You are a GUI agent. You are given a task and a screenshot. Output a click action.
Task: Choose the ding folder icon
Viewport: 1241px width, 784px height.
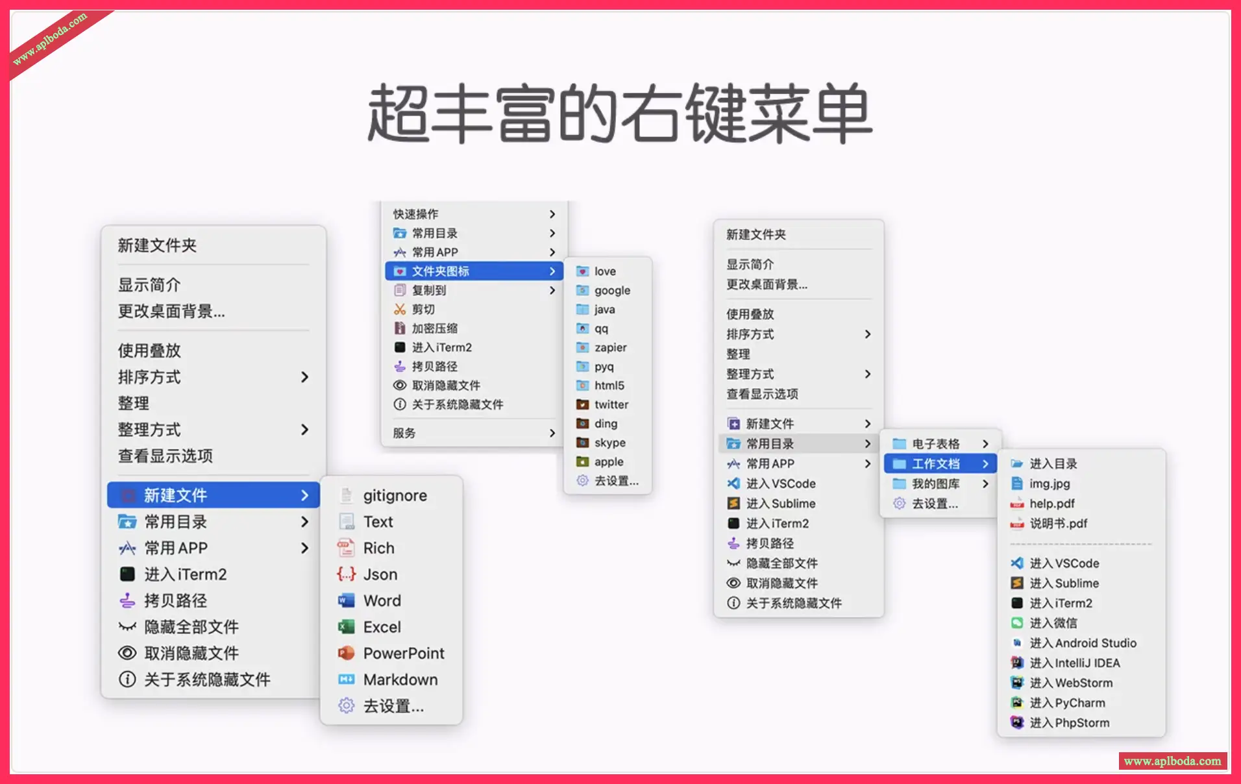pyautogui.click(x=583, y=424)
